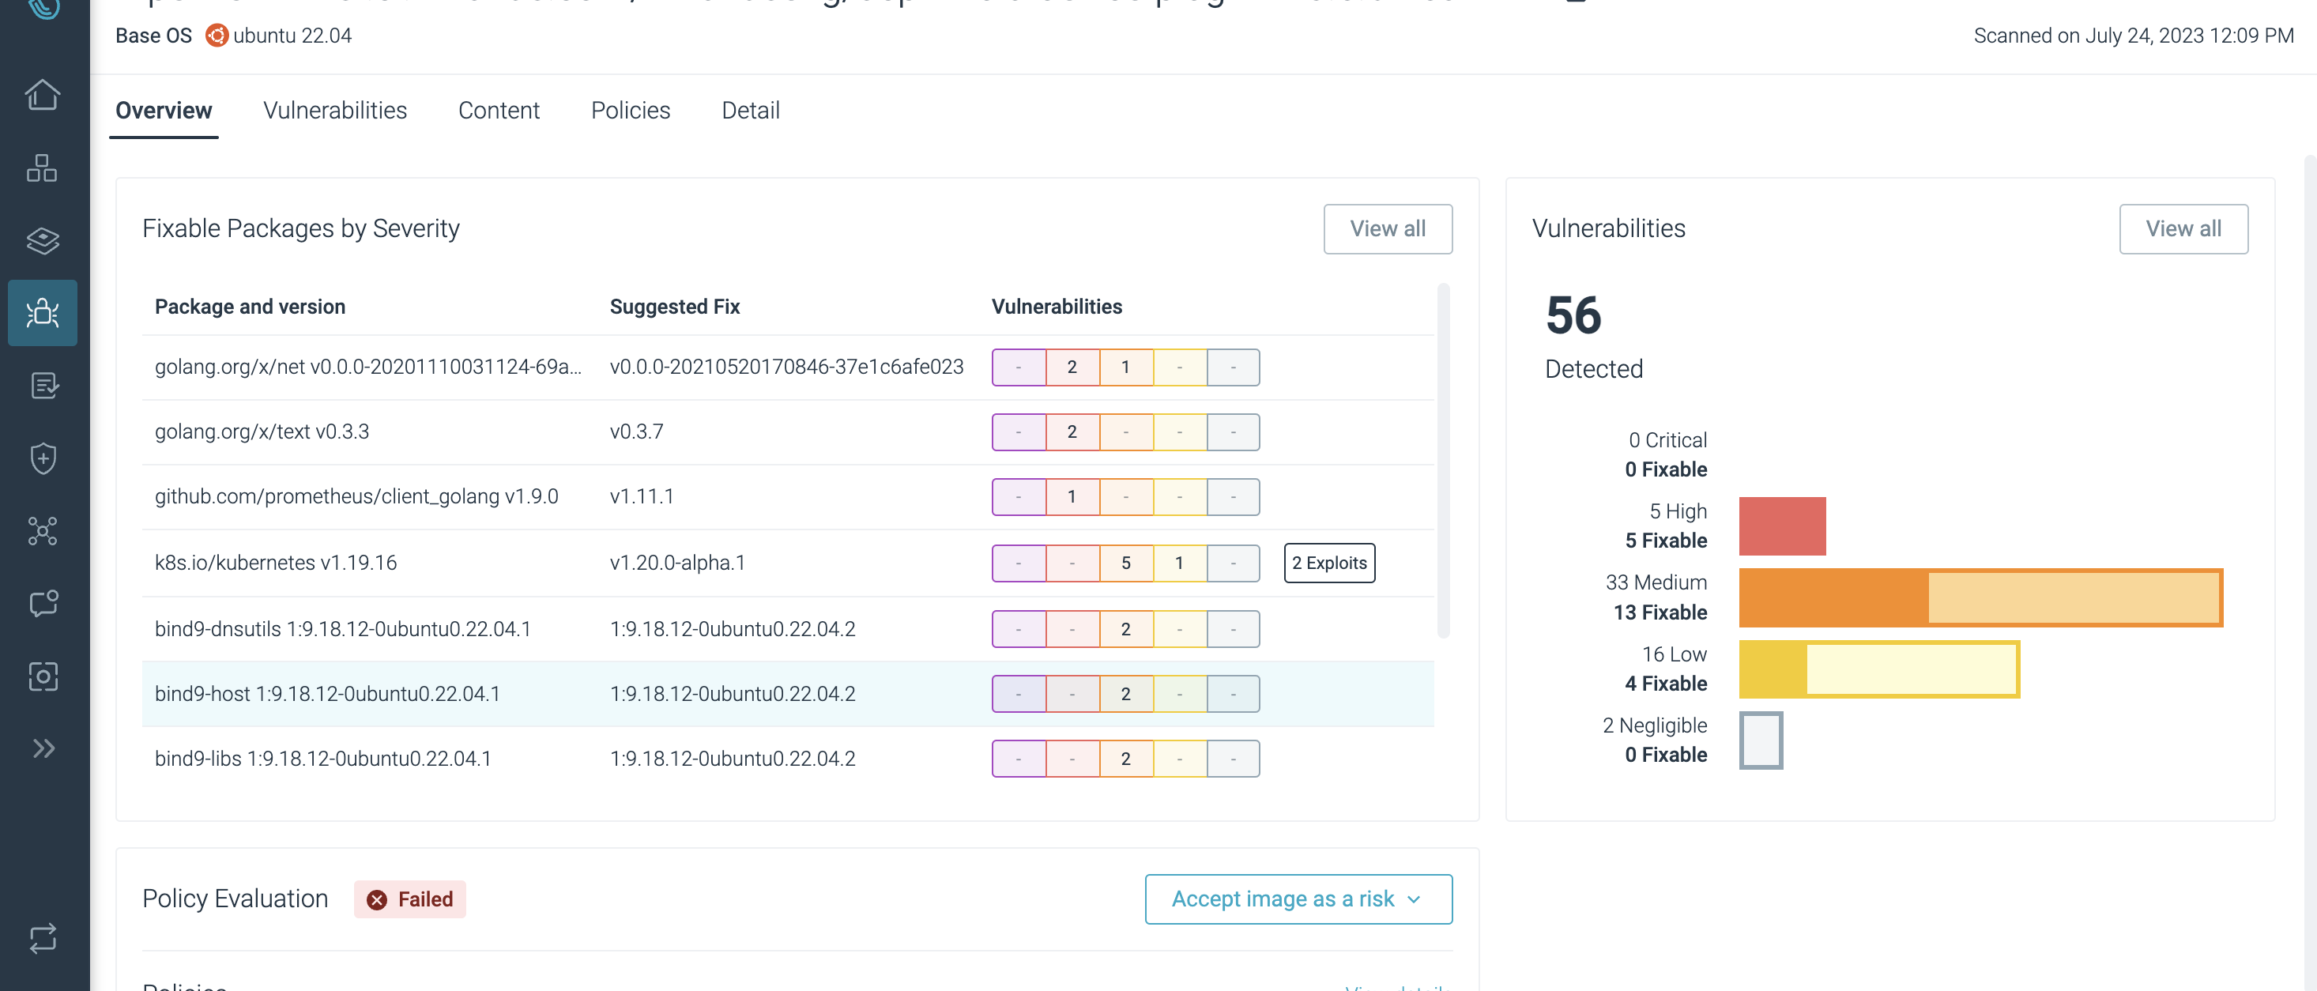This screenshot has height=991, width=2317.
Task: Switch to the Content tab
Action: tap(499, 111)
